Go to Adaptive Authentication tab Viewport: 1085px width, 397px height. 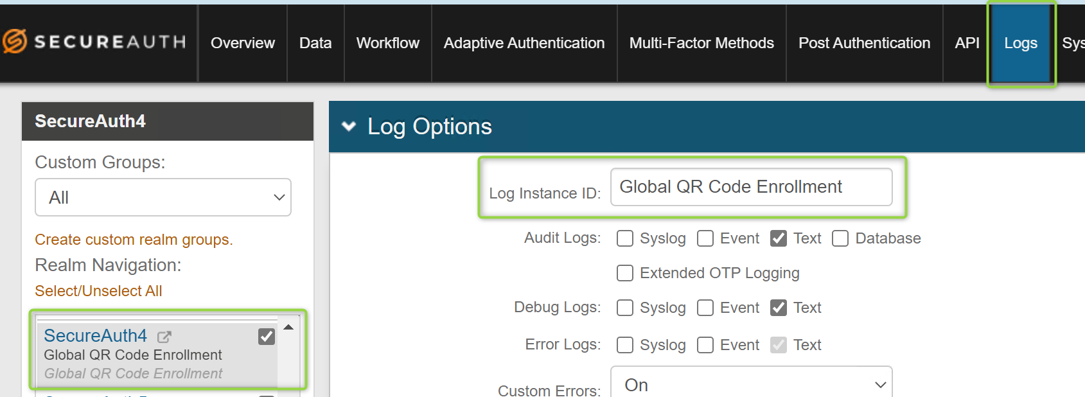coord(524,43)
